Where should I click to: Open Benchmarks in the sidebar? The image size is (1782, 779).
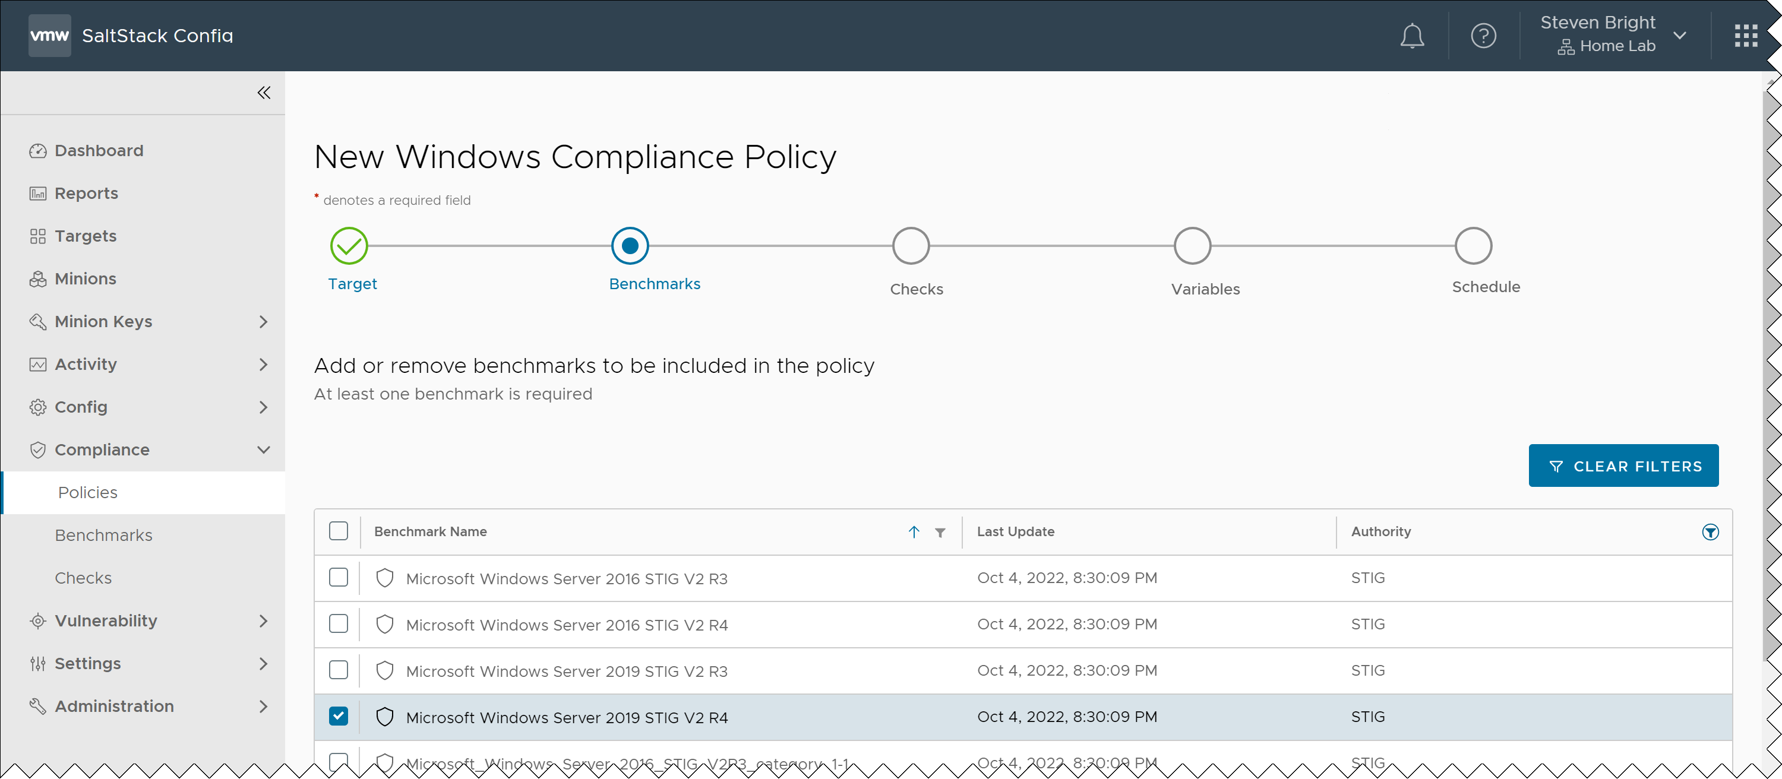pyautogui.click(x=103, y=535)
